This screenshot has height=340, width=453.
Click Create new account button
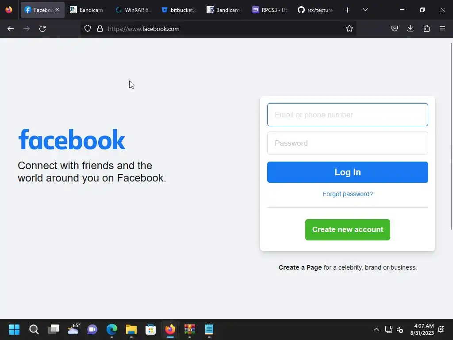tap(348, 230)
